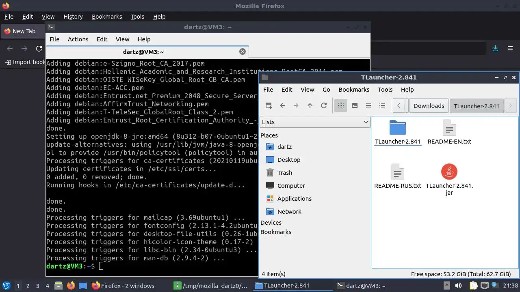Click TLauncher-2.841 path bar button
Viewport: 520px width, 292px height.
tap(476, 106)
